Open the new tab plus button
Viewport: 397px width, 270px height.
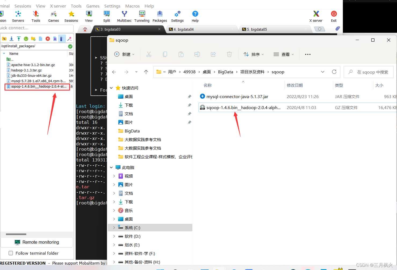(319, 29)
